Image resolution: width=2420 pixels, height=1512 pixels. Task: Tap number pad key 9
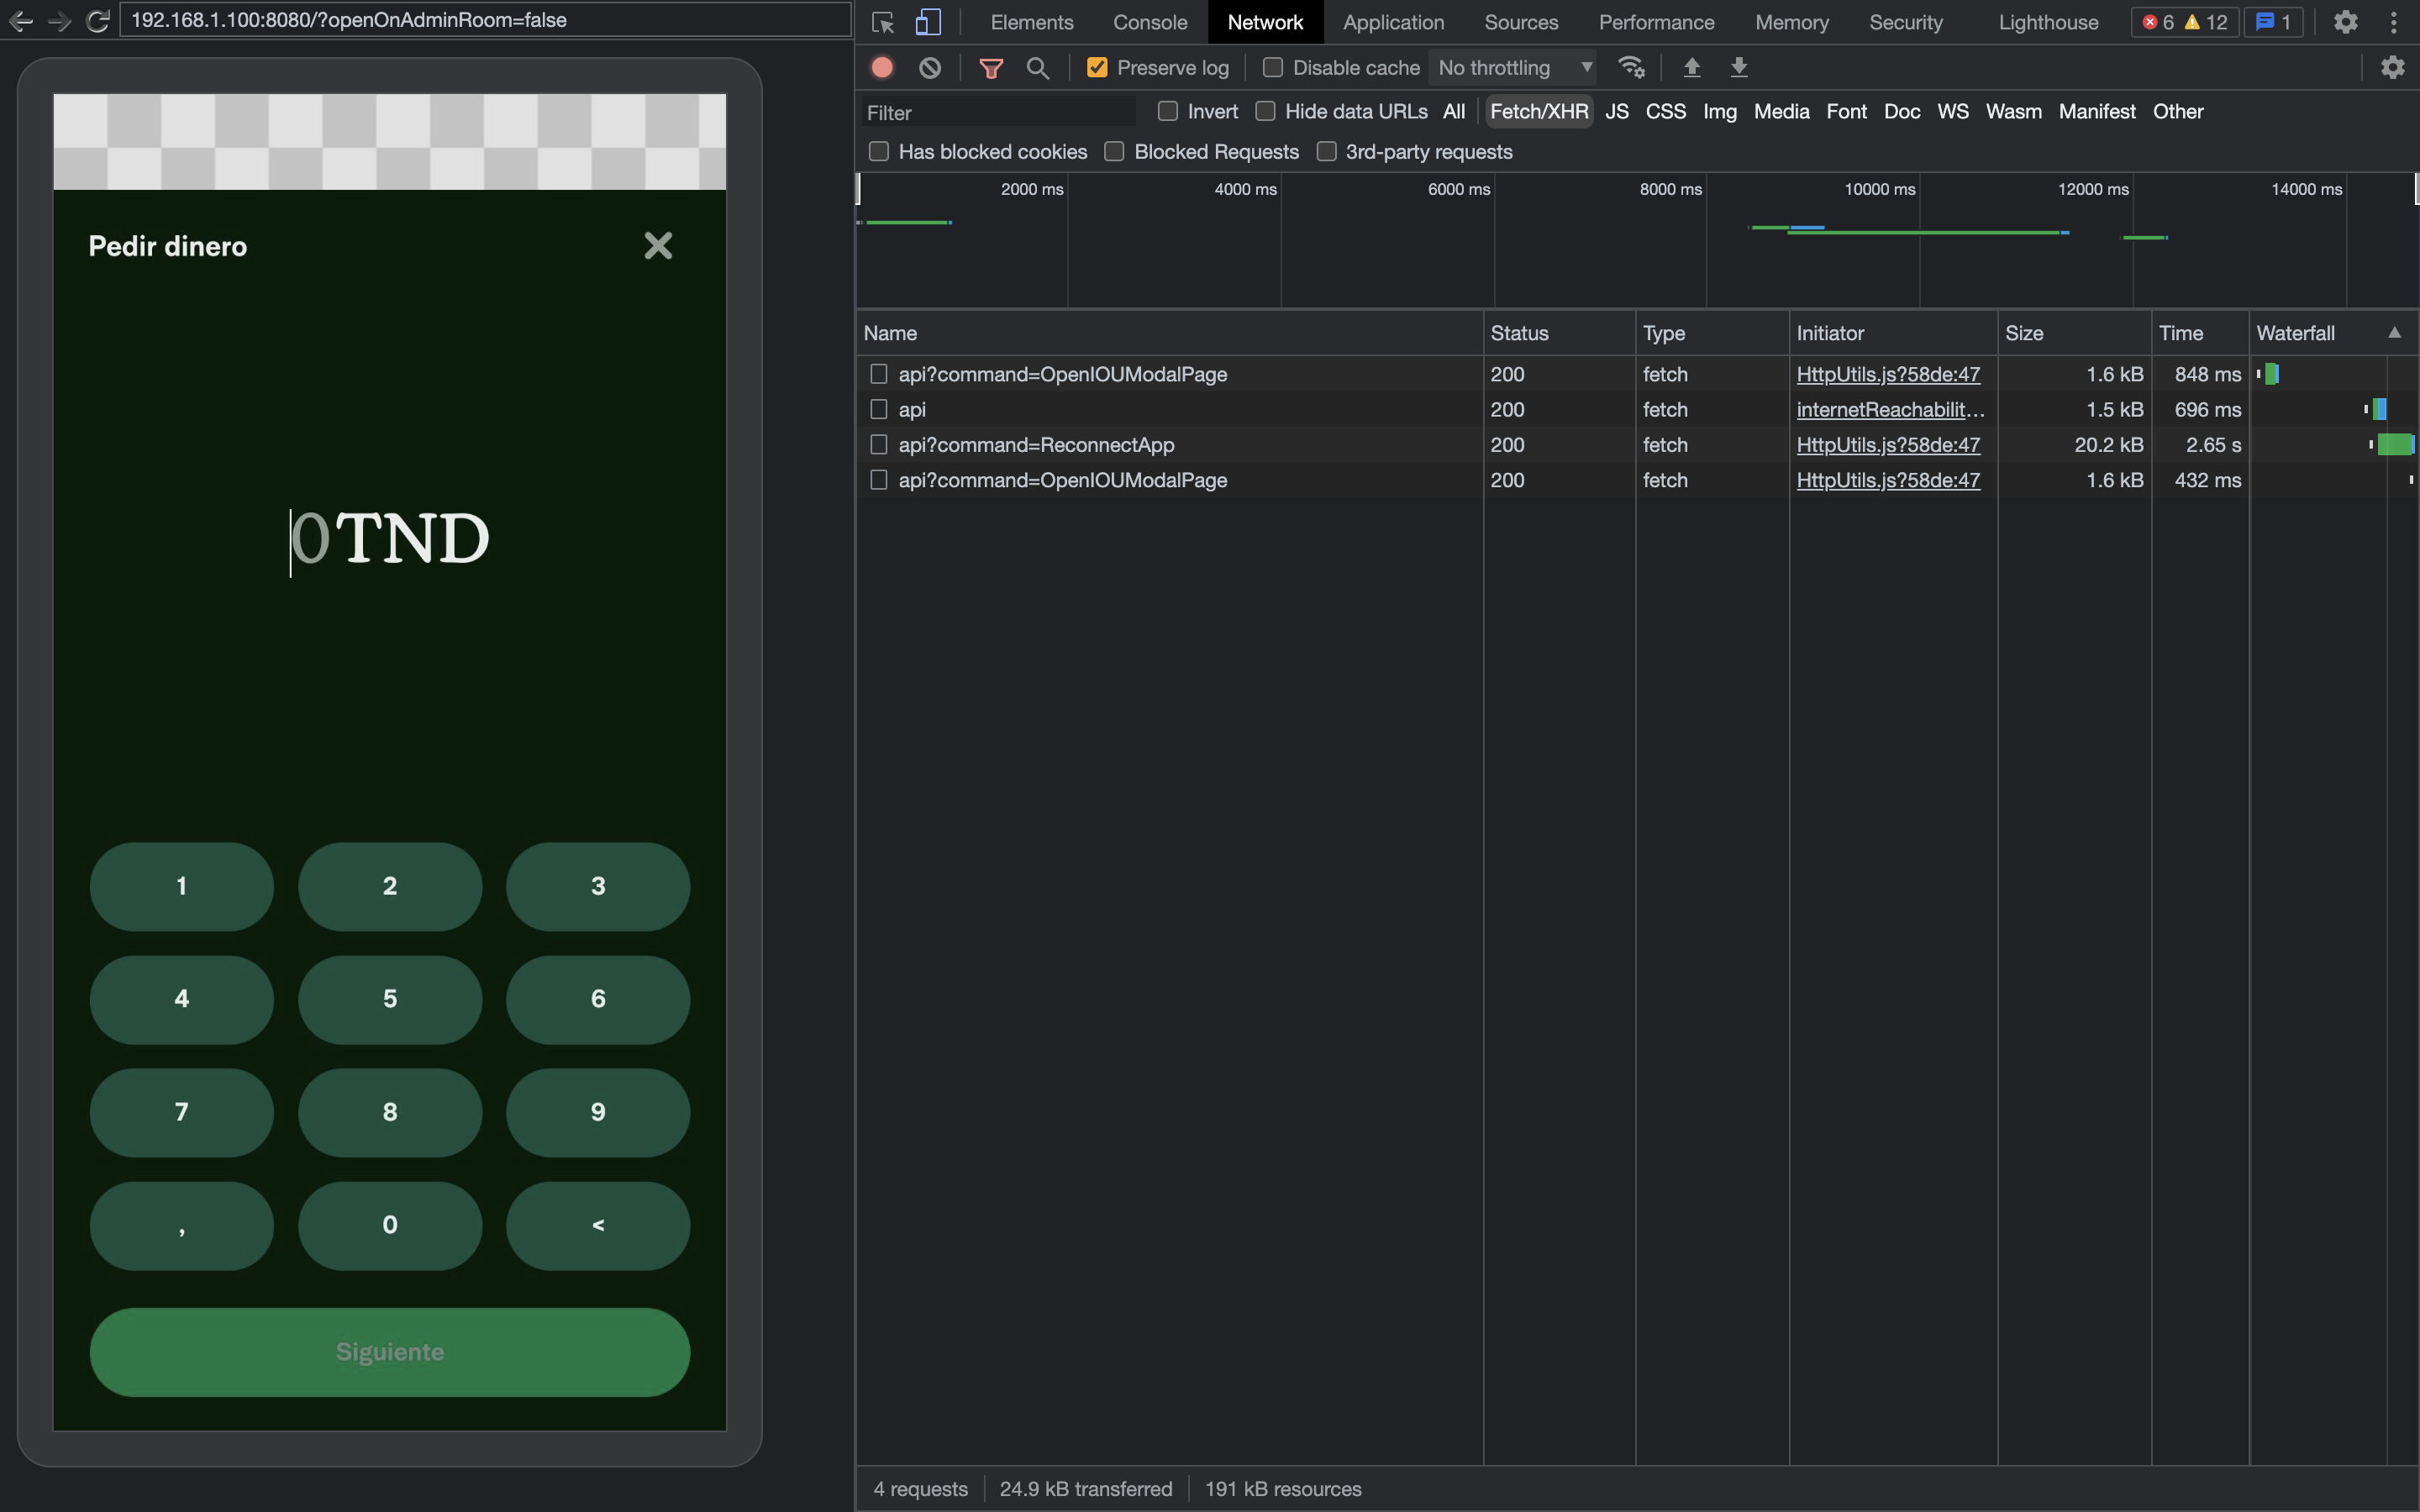598,1112
